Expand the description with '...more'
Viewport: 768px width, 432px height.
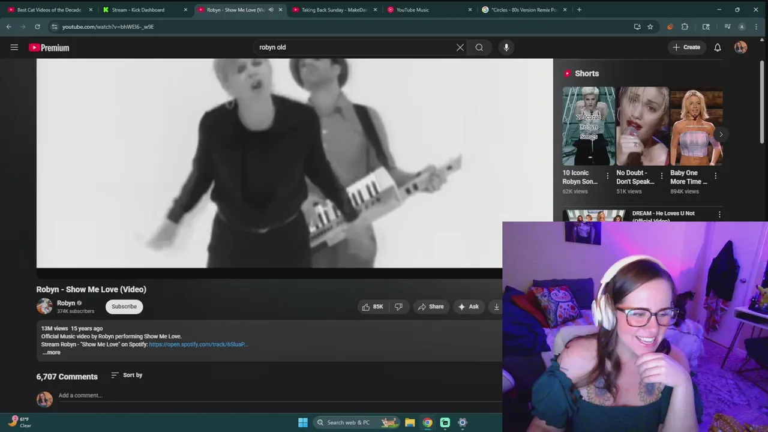[51, 352]
